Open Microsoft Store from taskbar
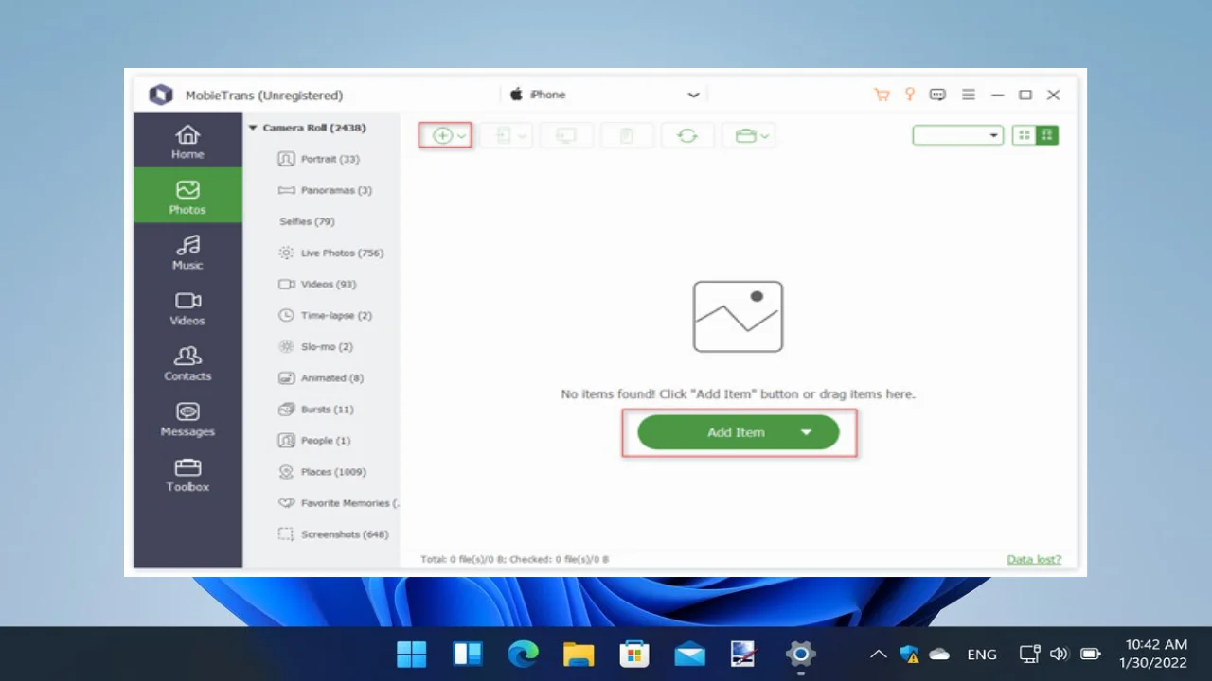This screenshot has width=1212, height=681. pos(633,654)
